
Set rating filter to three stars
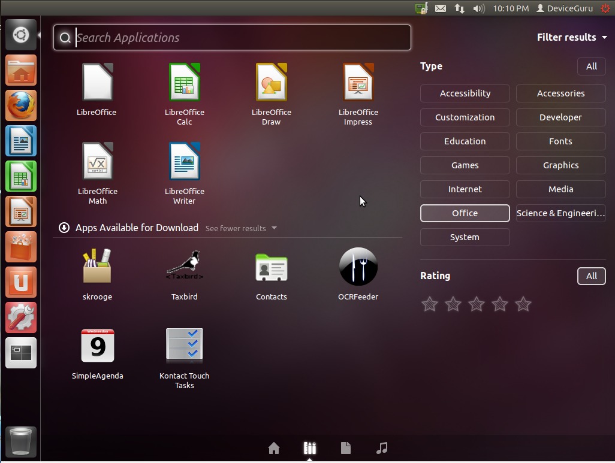point(477,304)
